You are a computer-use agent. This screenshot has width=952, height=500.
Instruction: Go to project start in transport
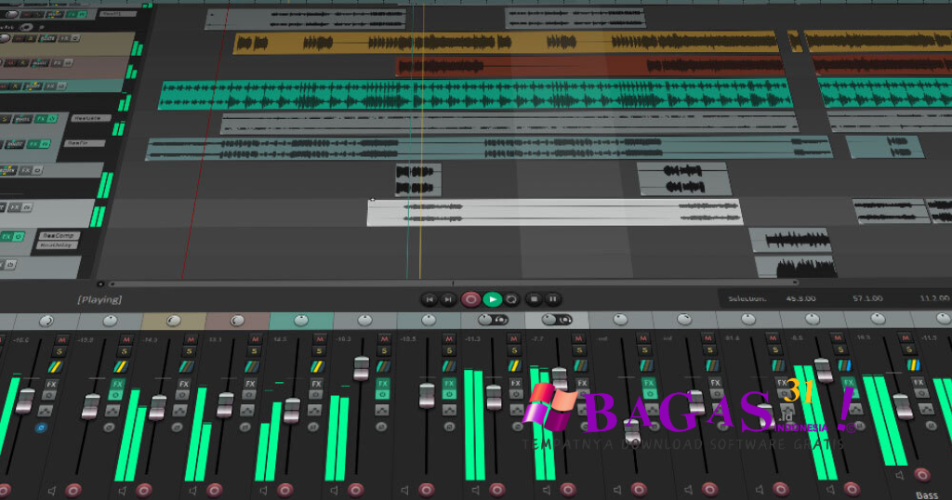coord(430,299)
